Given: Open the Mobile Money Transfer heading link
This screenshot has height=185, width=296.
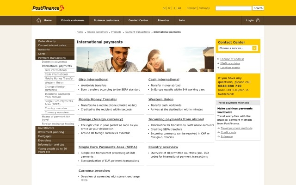Looking at the screenshot, I should click(98, 99).
